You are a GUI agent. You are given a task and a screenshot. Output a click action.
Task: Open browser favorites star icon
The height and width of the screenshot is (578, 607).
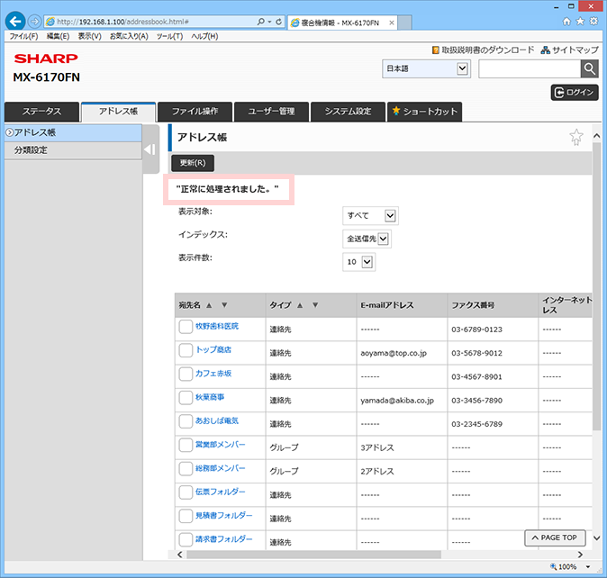(x=580, y=22)
